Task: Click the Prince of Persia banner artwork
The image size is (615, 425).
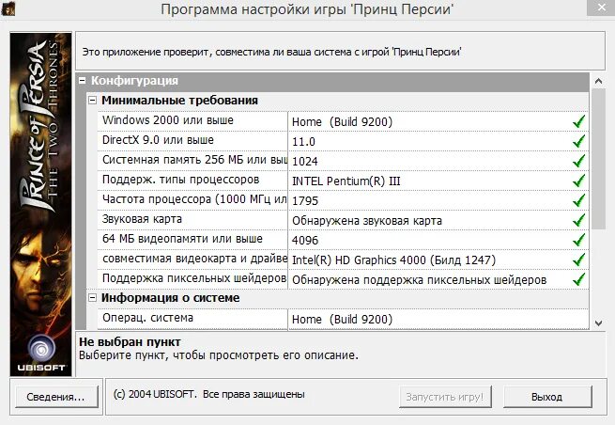Action: [40, 204]
